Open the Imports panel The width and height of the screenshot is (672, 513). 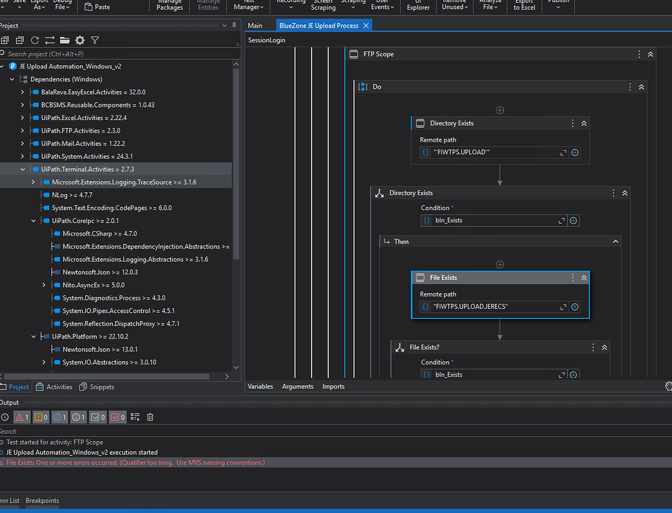(x=333, y=386)
